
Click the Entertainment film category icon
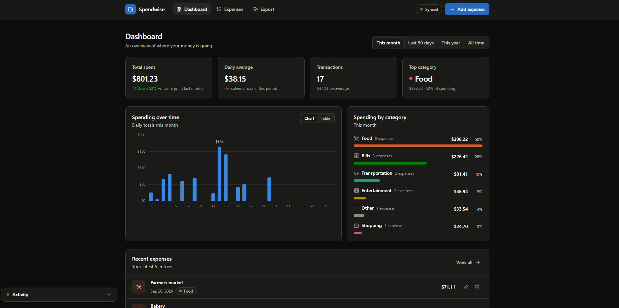pyautogui.click(x=356, y=191)
